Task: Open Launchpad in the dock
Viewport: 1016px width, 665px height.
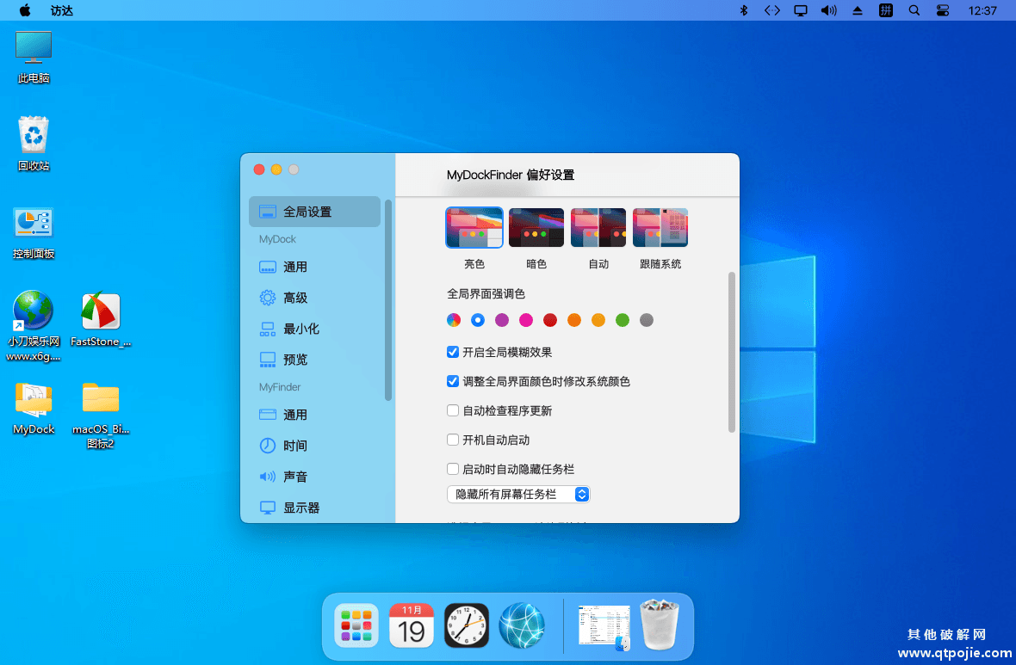Action: pos(356,625)
